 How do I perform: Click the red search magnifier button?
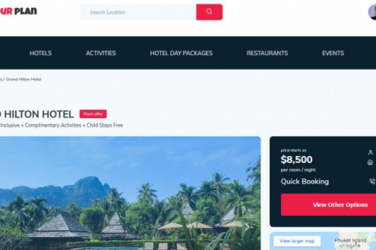point(209,12)
